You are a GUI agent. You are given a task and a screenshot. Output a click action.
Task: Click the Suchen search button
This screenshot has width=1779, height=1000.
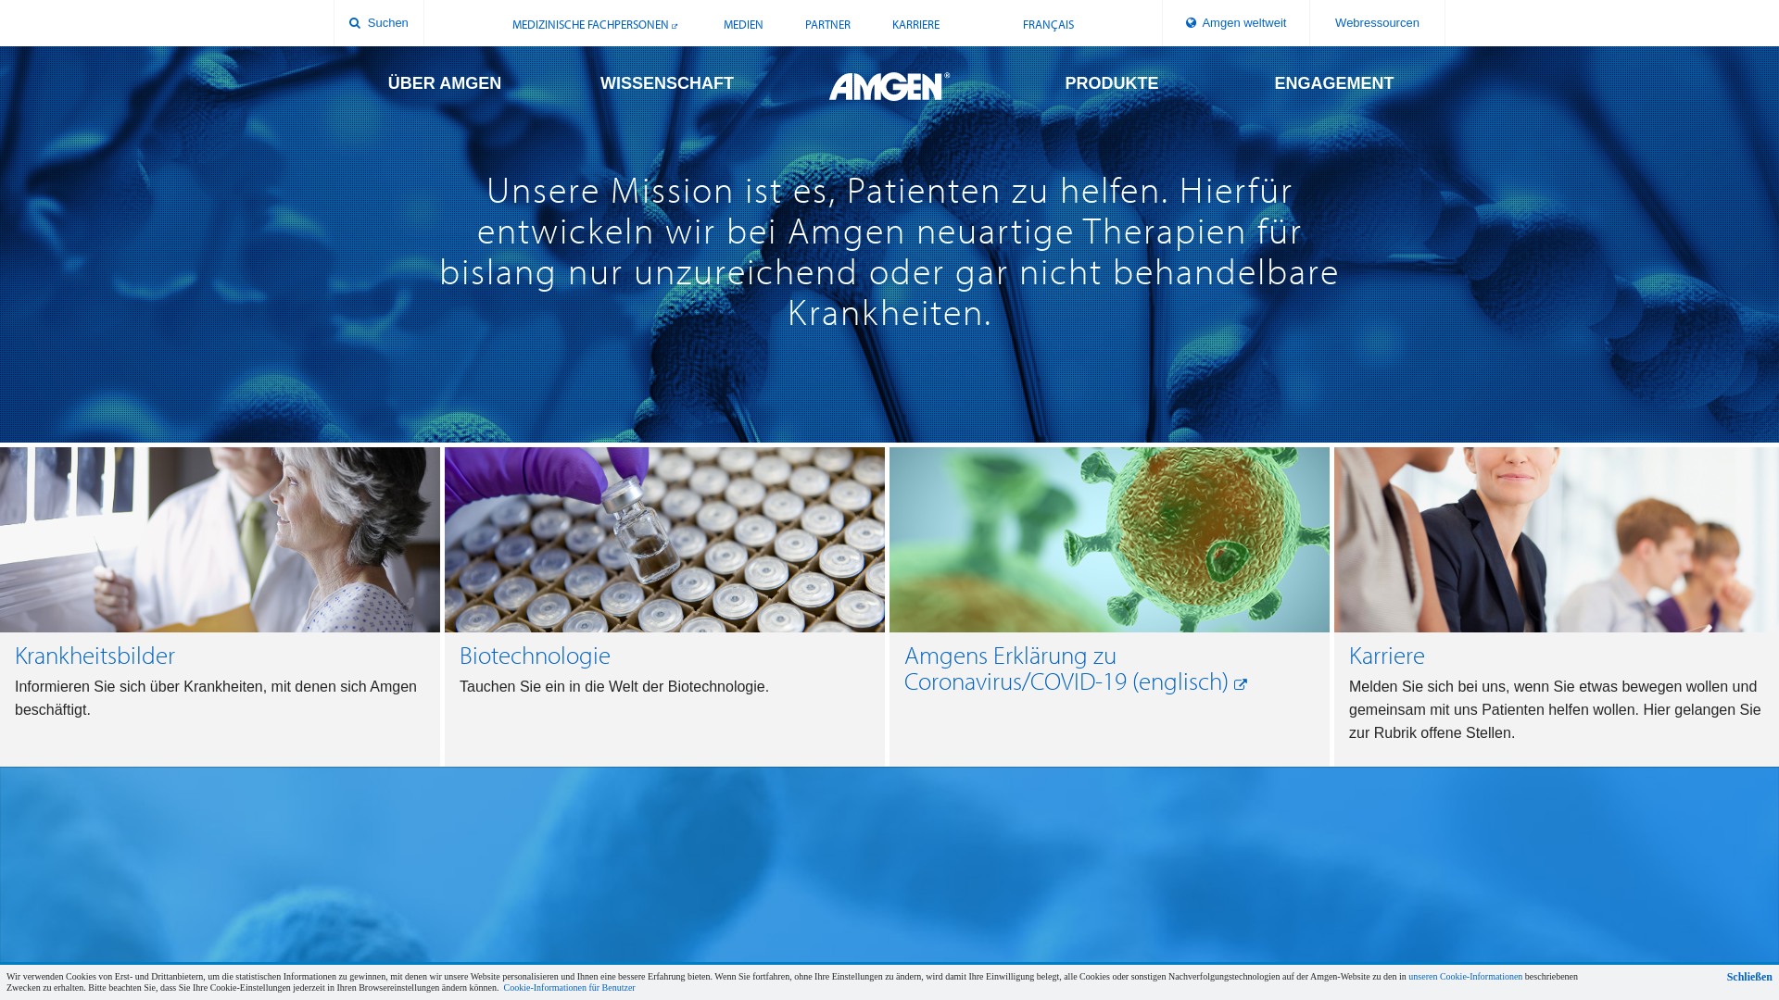point(379,23)
